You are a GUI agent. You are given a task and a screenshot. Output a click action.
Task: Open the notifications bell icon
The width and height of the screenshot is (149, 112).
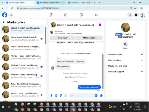[x=136, y=15]
